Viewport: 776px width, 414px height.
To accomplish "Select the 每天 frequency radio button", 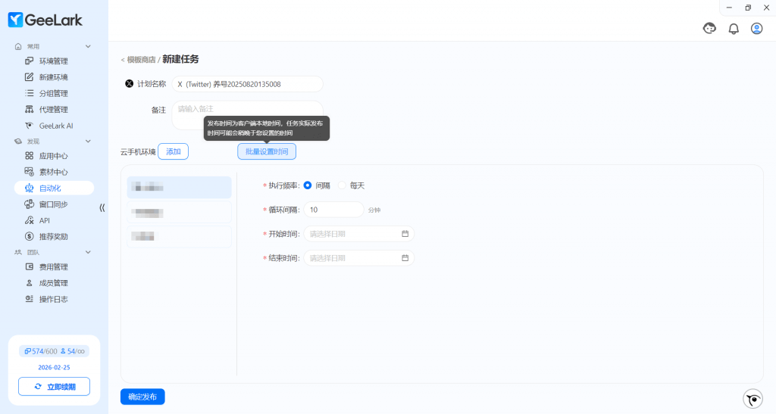I will point(342,185).
